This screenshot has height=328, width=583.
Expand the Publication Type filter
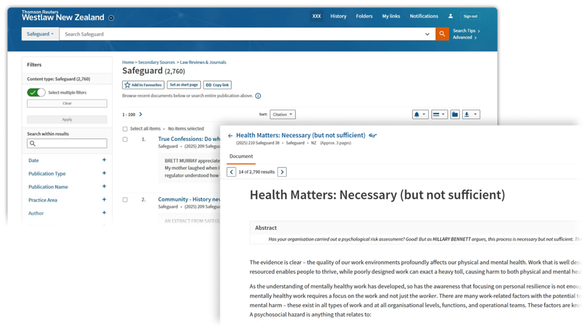click(x=104, y=174)
